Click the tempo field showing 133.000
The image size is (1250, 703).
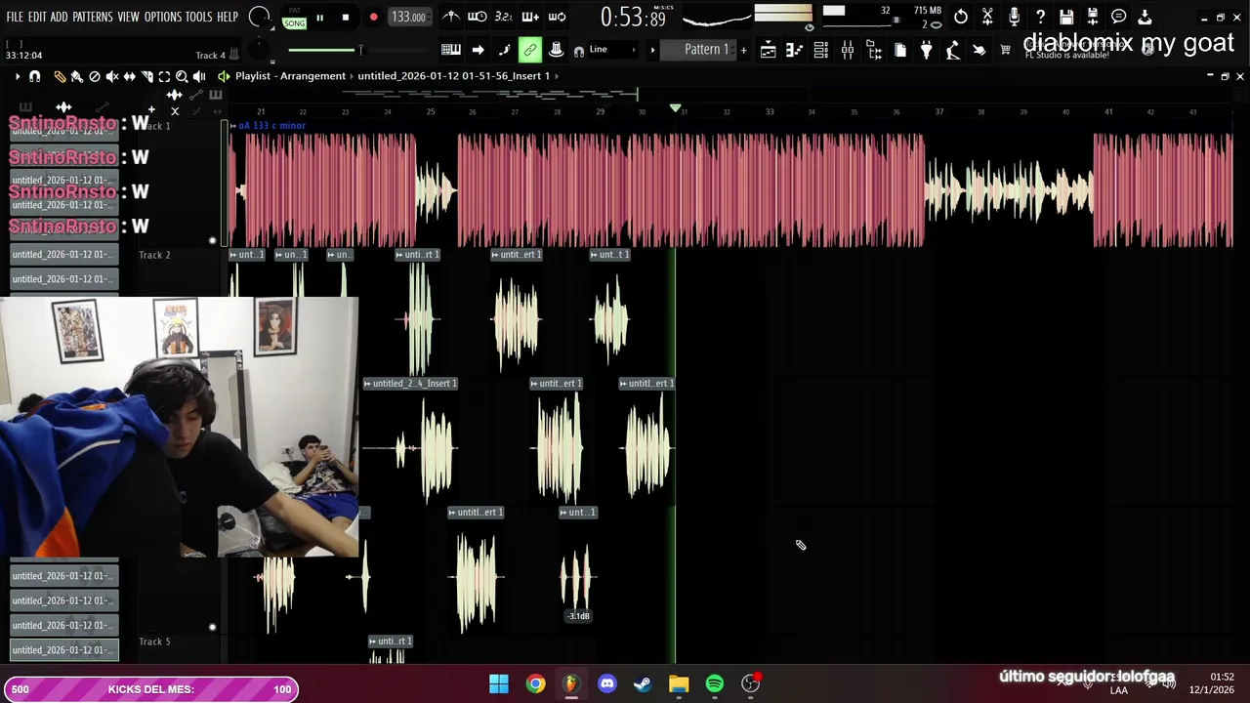pyautogui.click(x=408, y=18)
